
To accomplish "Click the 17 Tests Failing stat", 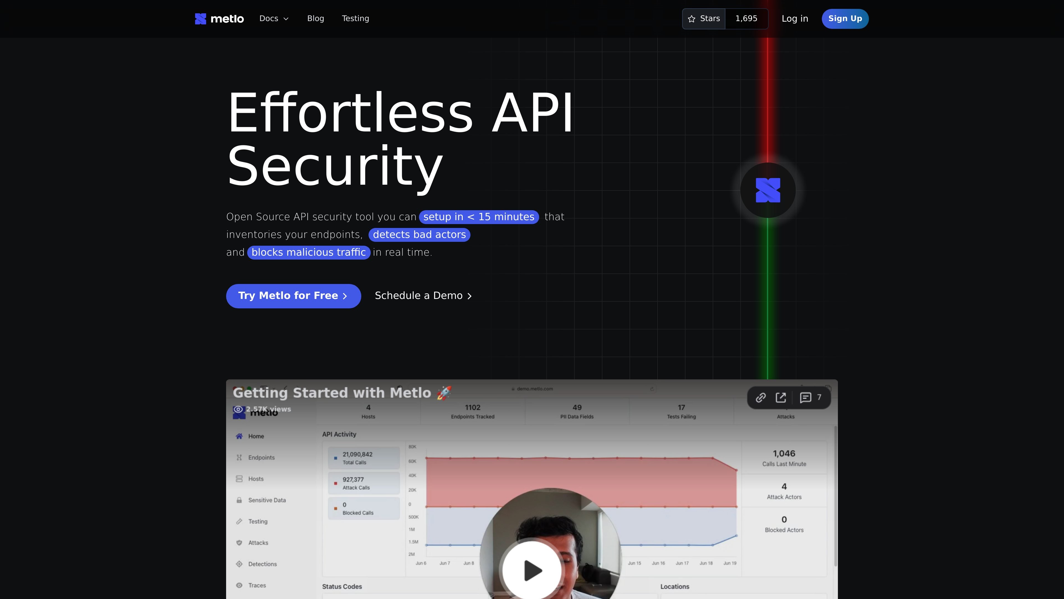I will pyautogui.click(x=682, y=411).
